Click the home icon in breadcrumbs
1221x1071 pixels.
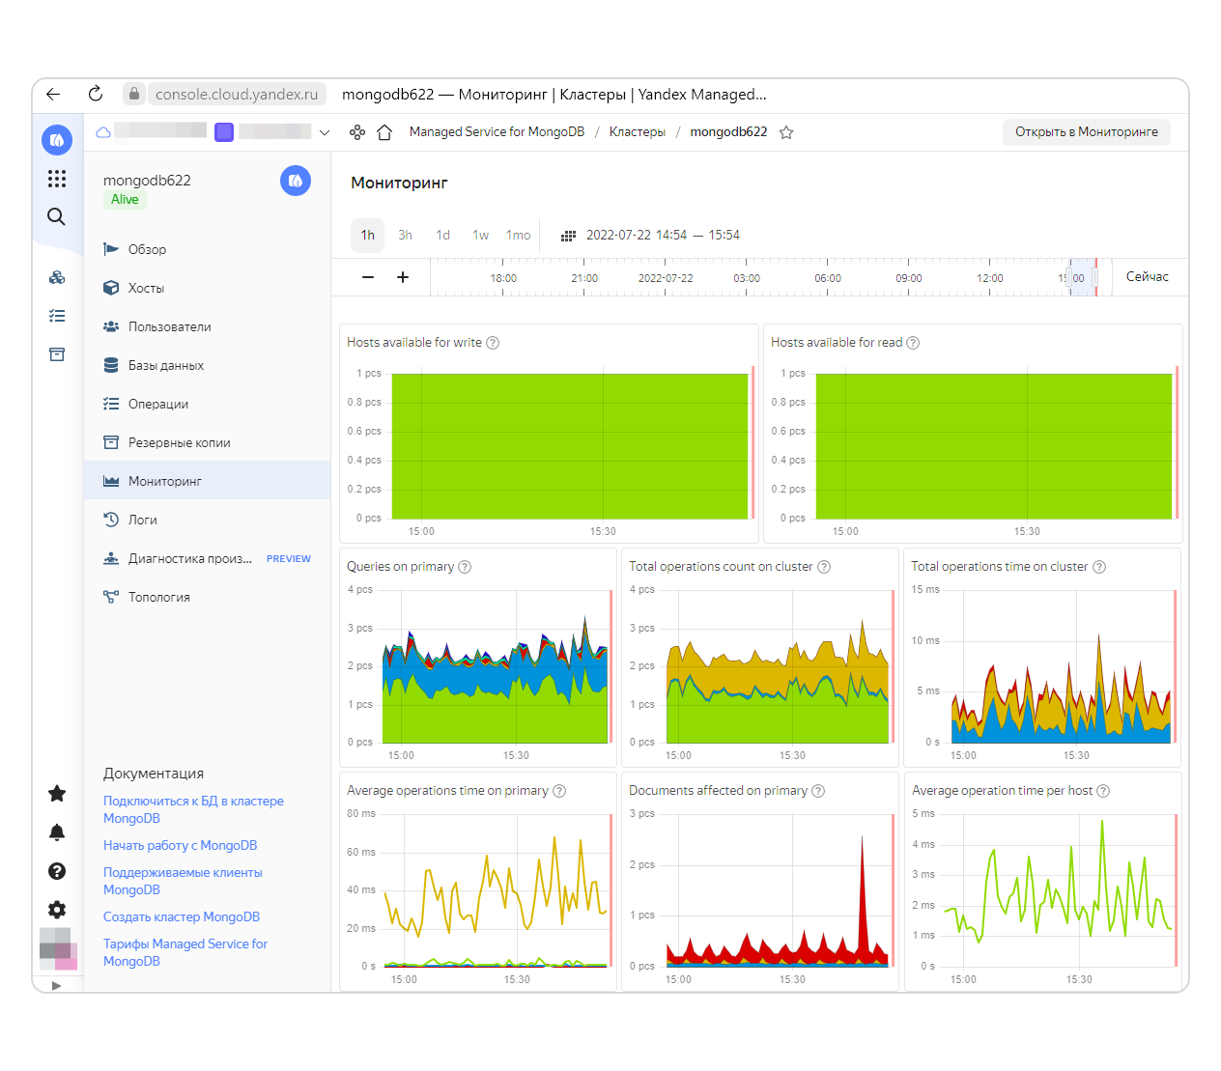384,132
